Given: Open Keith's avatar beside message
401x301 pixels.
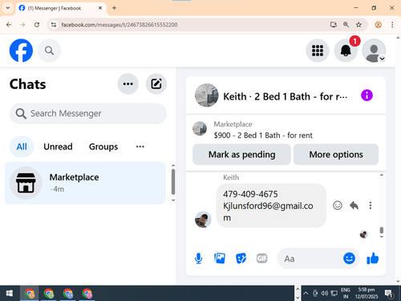Looking at the screenshot, I should click(x=203, y=219).
